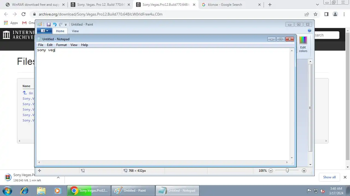Click Notepad text area with 'sony veg'
This screenshot has width=350, height=196.
click(164, 103)
